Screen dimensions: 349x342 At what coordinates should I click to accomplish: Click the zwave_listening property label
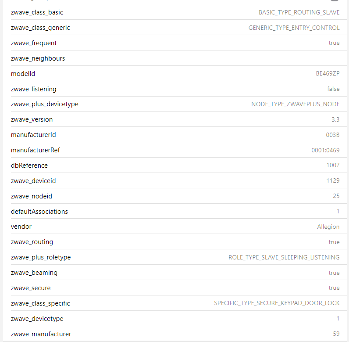pos(33,89)
